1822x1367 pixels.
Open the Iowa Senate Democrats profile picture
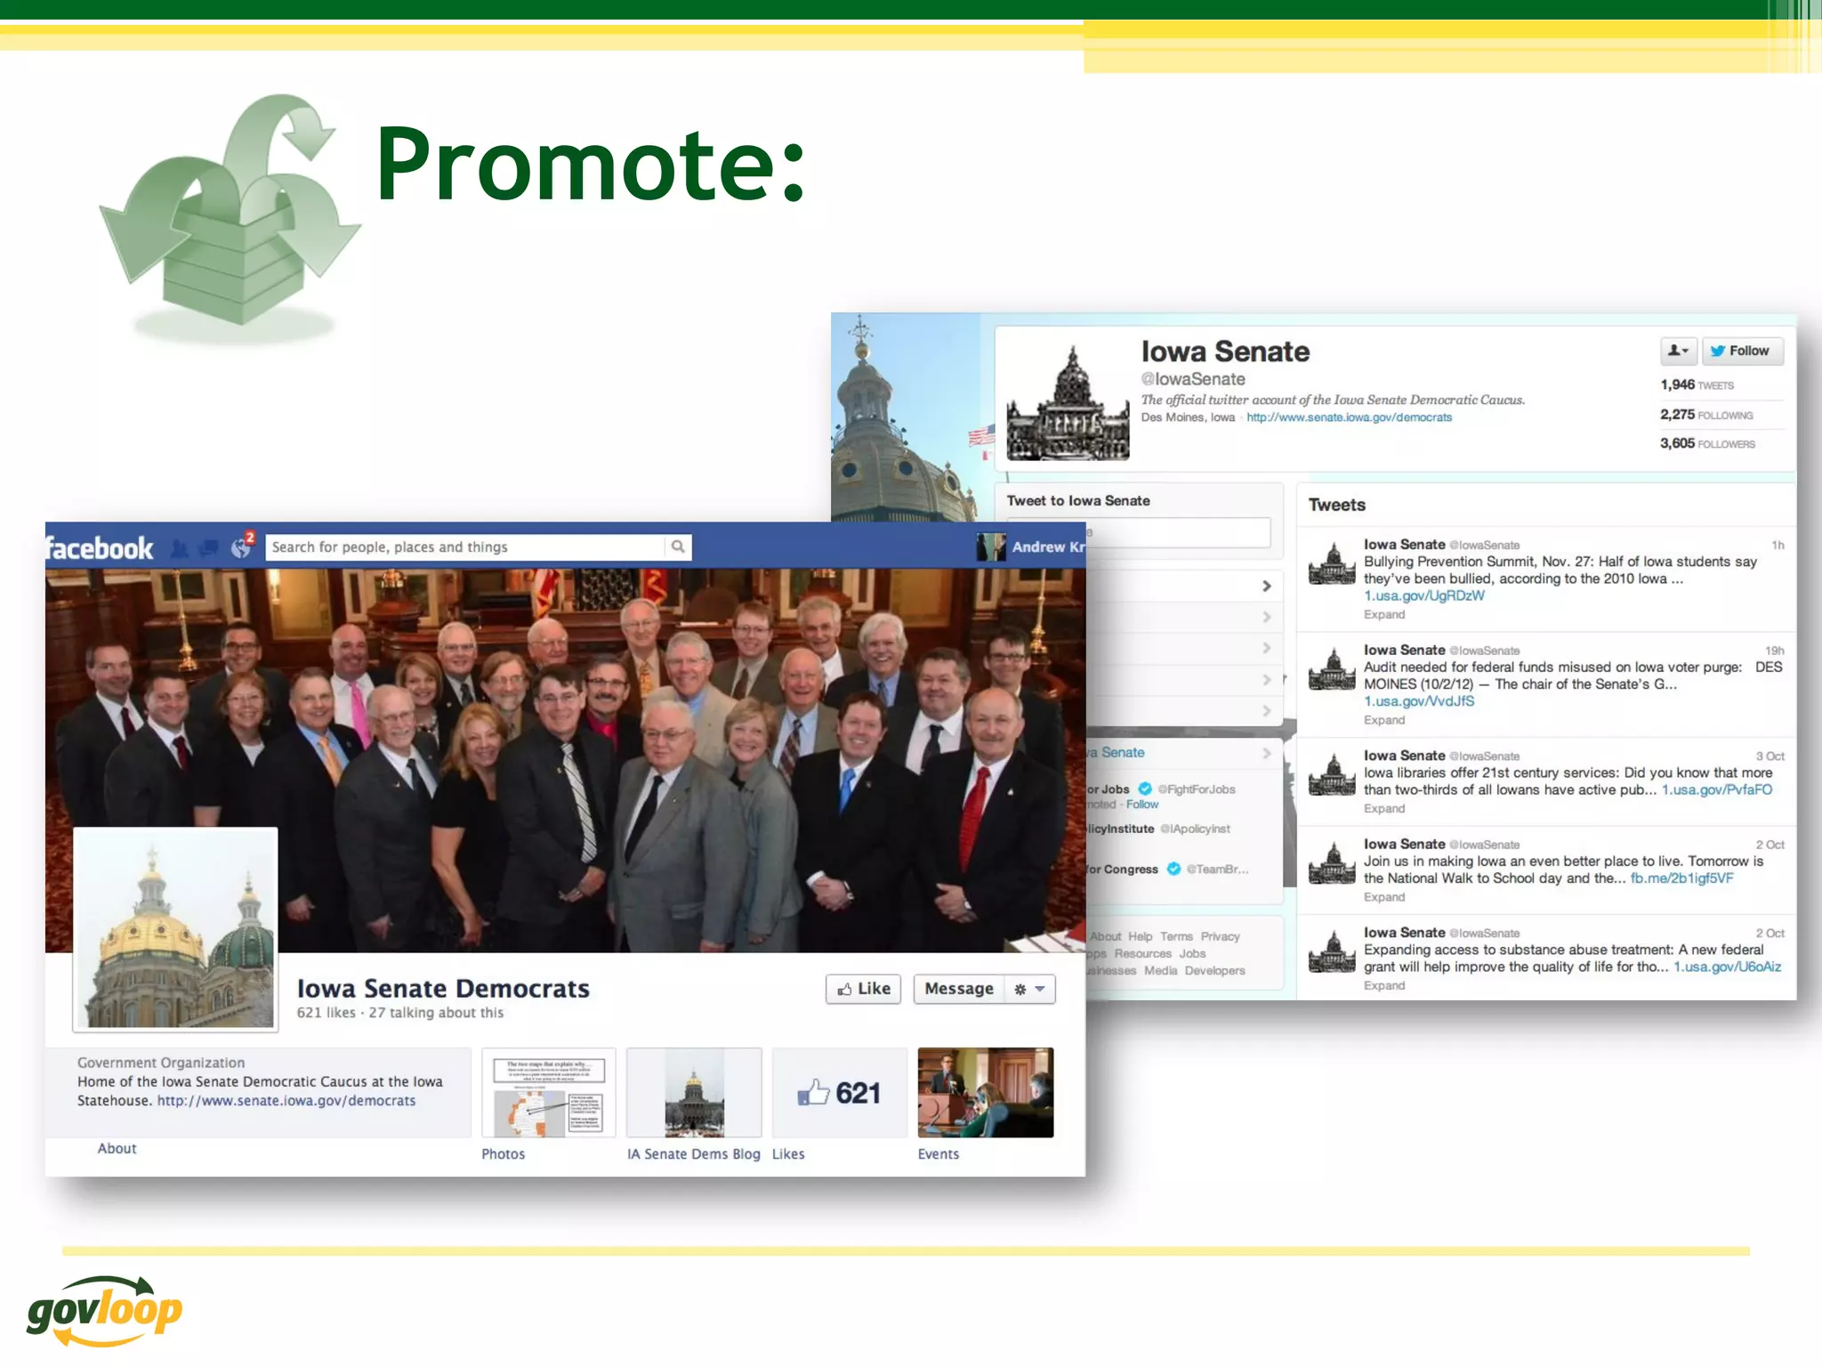[175, 929]
